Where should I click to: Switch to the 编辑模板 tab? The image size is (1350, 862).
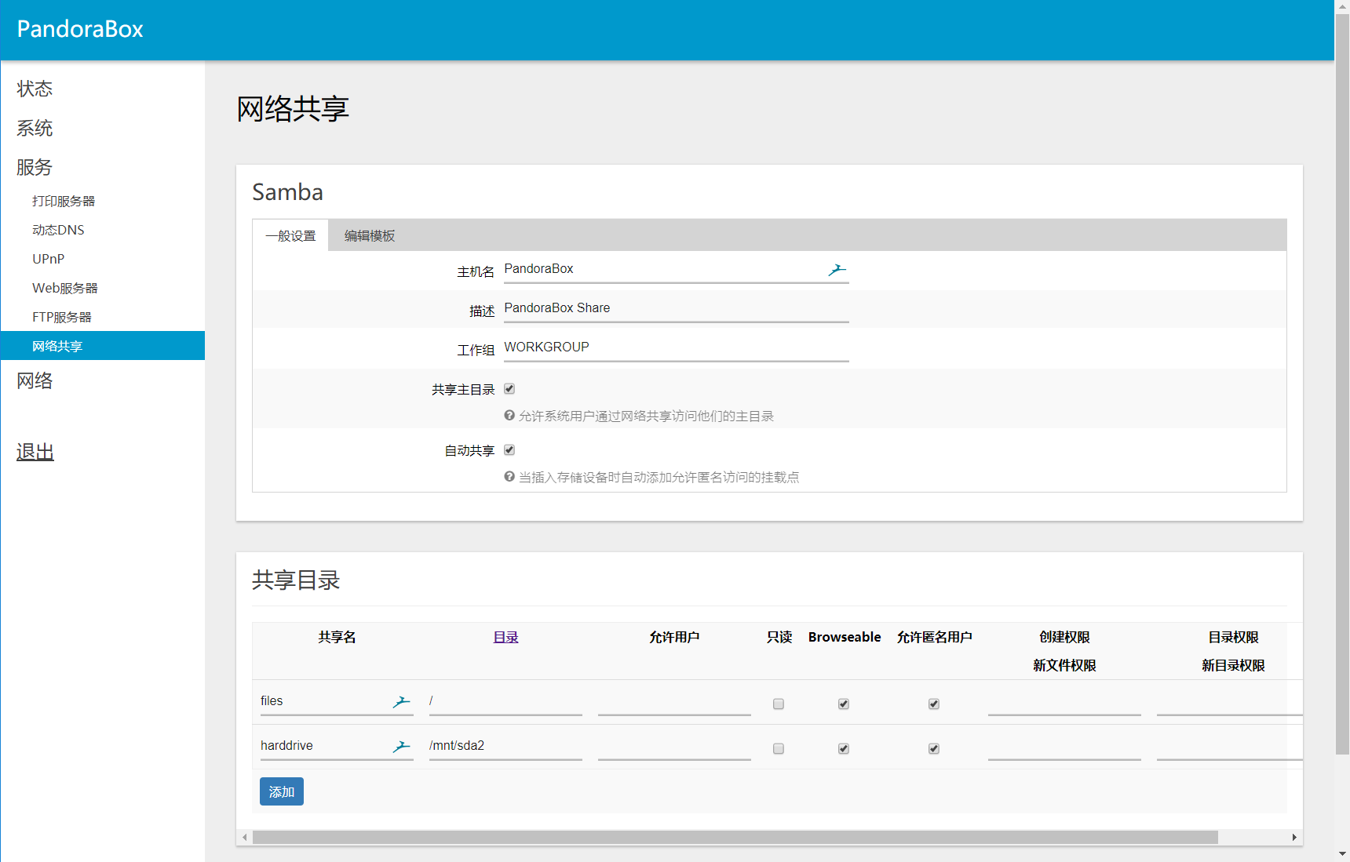click(x=370, y=236)
